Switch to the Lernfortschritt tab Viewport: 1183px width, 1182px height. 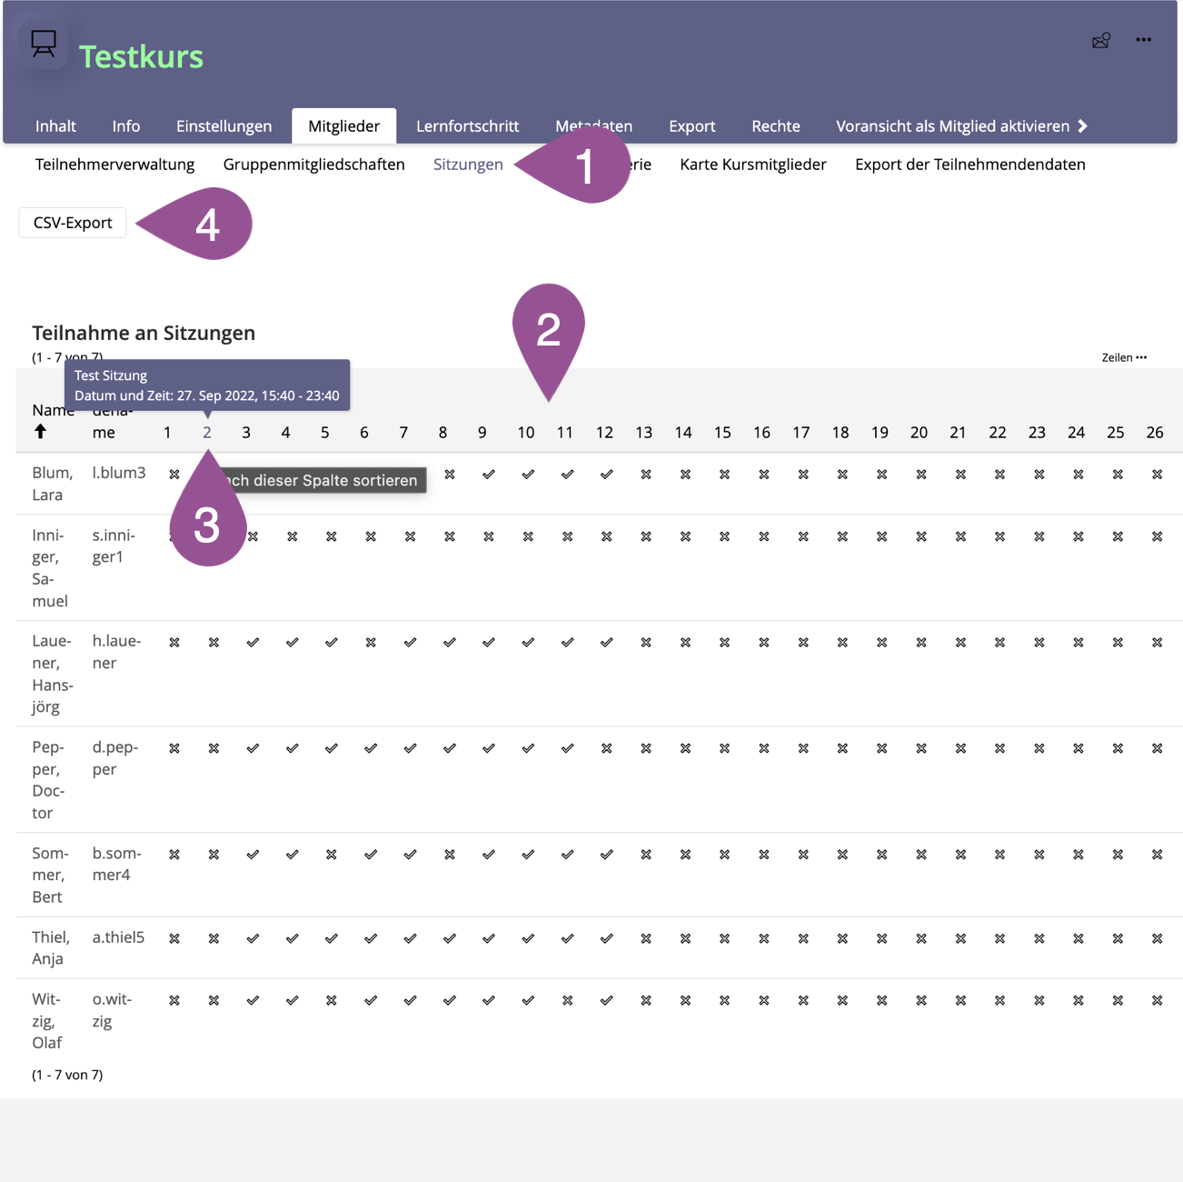[467, 126]
